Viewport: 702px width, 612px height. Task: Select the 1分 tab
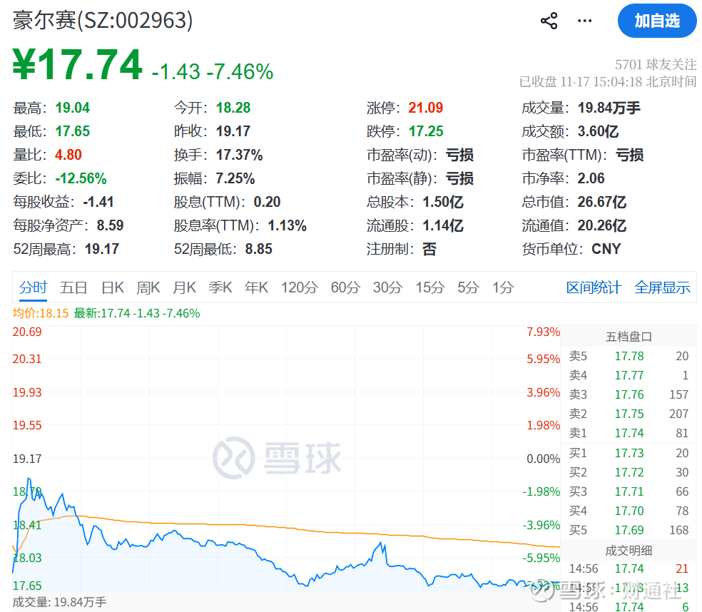click(x=503, y=287)
